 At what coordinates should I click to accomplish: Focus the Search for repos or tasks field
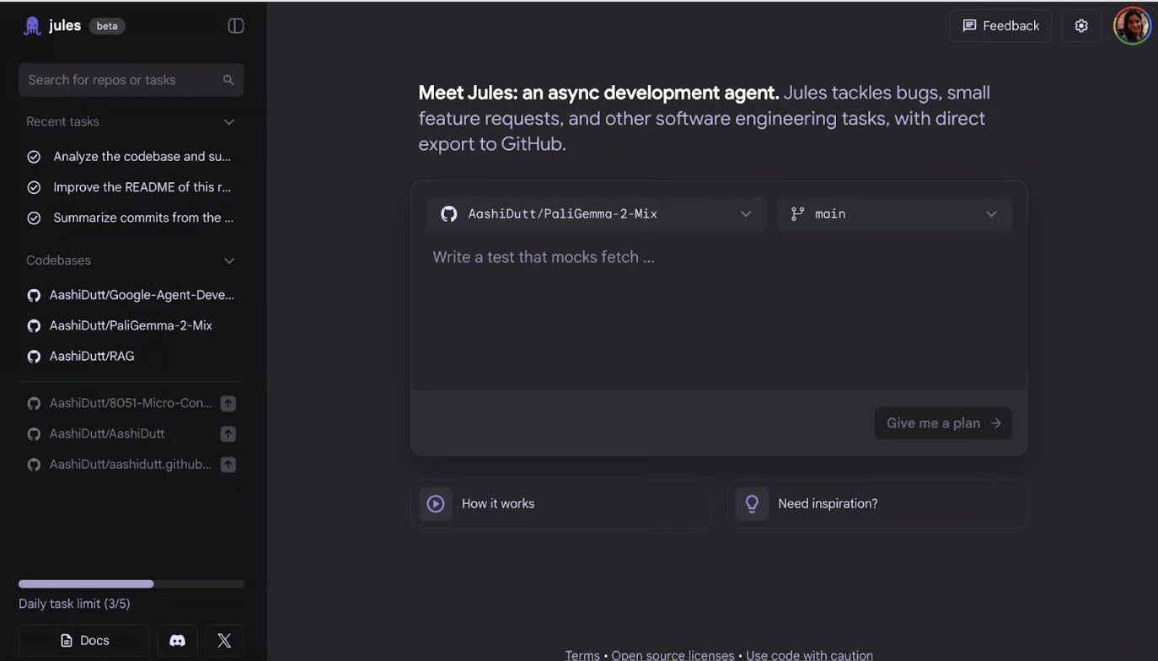click(131, 80)
